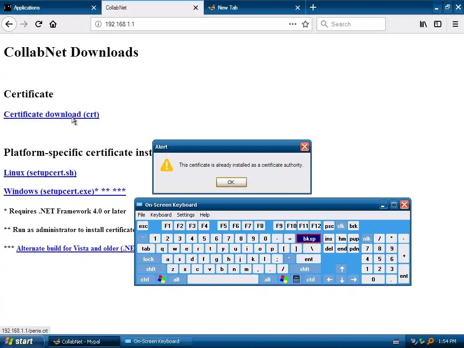This screenshot has height=348, width=464.
Task: Toggle the left alt key
Action: click(176, 279)
